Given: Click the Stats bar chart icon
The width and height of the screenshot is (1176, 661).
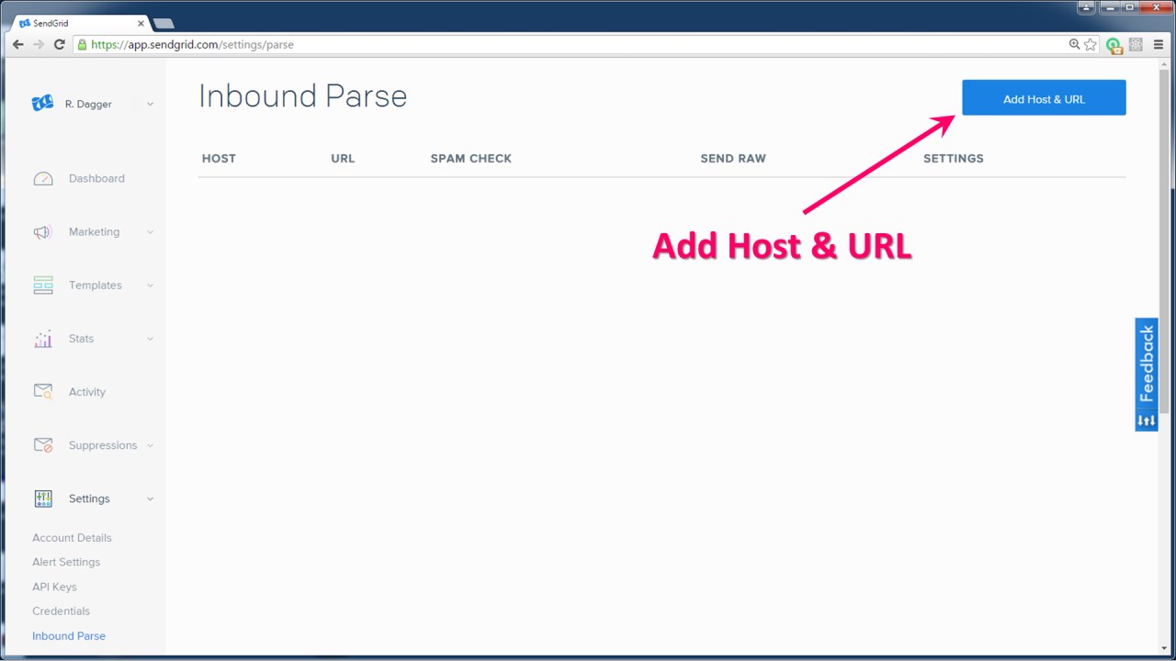Looking at the screenshot, I should (x=43, y=339).
